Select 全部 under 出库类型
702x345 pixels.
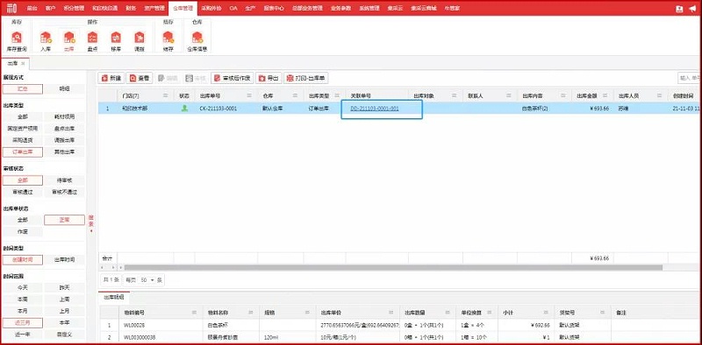(23, 116)
